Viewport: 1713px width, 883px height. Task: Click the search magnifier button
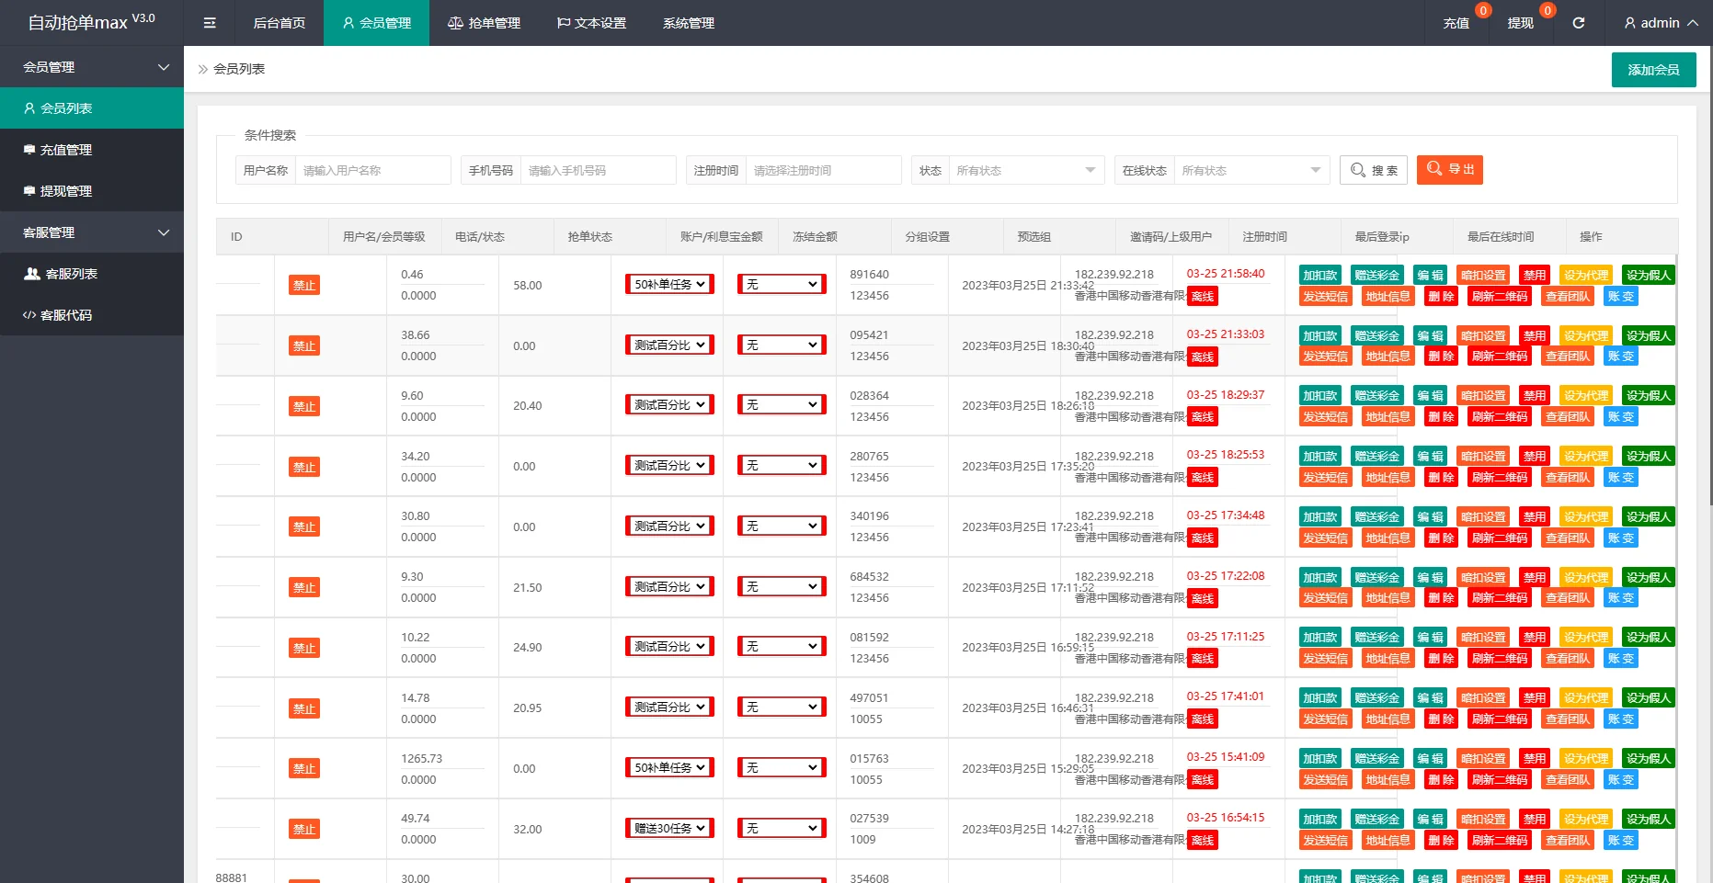(x=1373, y=170)
